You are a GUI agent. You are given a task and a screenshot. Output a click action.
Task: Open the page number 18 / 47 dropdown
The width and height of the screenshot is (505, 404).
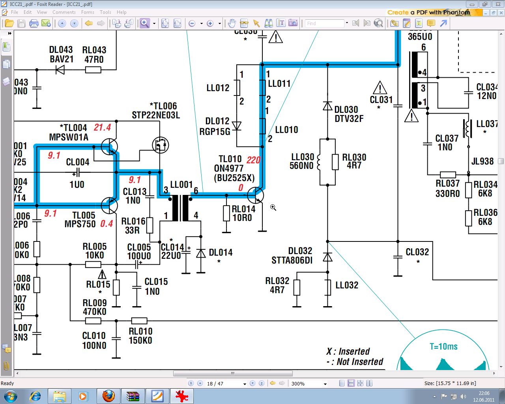pyautogui.click(x=245, y=383)
